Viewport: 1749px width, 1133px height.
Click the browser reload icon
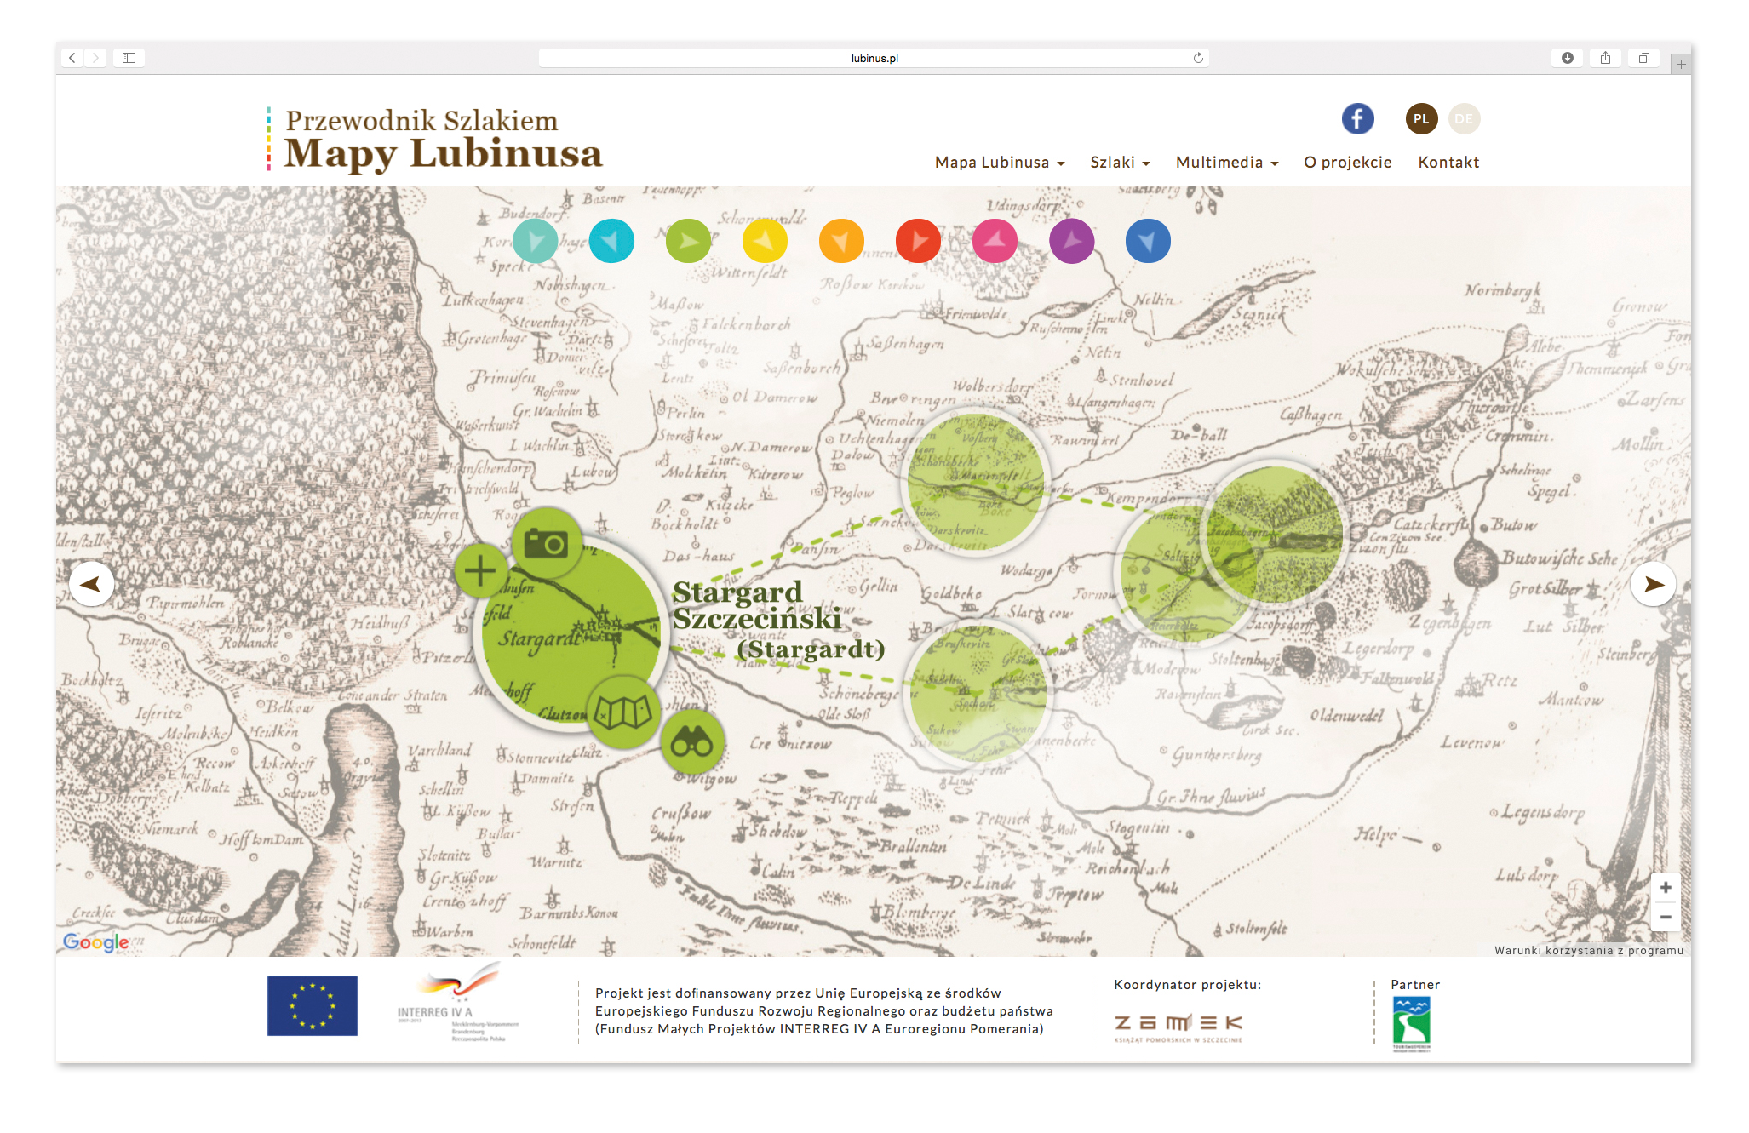[1198, 58]
